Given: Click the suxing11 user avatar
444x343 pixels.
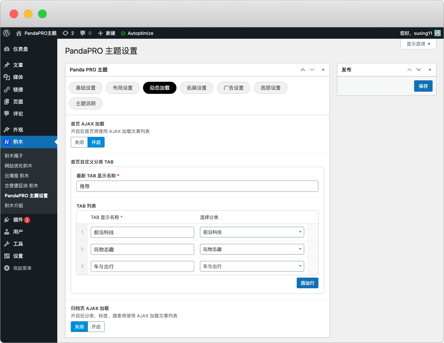Looking at the screenshot, I should click(438, 33).
